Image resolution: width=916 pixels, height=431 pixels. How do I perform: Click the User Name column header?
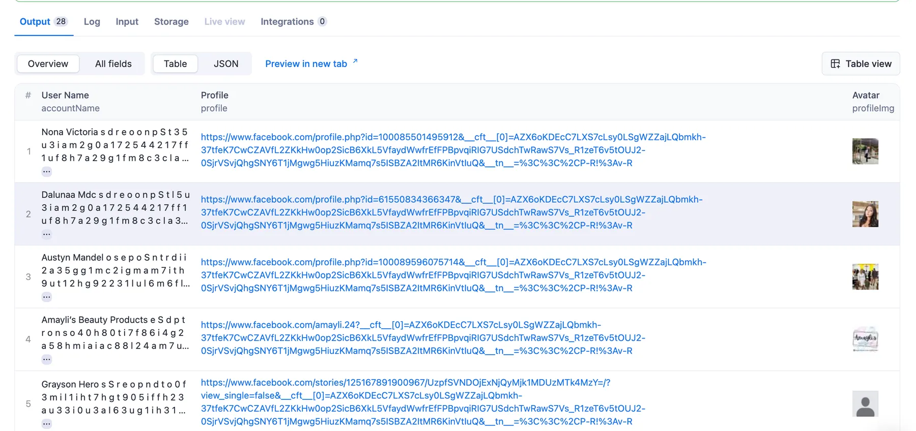tap(65, 95)
